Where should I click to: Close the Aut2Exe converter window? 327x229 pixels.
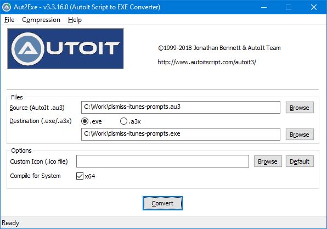[314, 7]
